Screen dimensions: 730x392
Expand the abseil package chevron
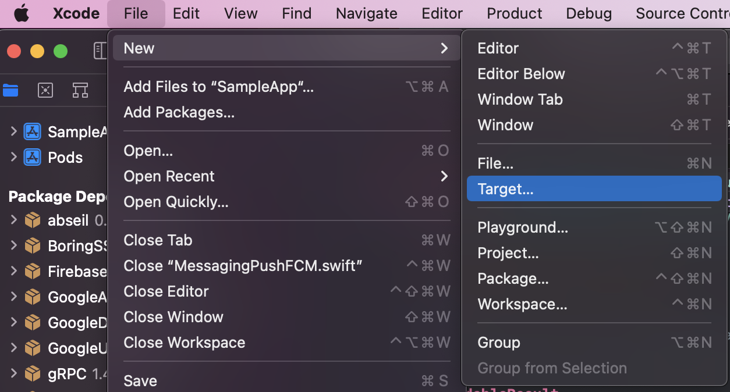point(13,220)
